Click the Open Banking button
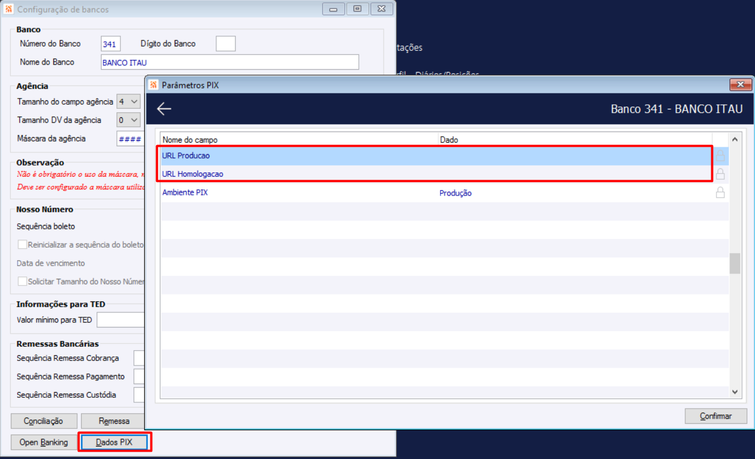Screen dimensions: 755x459 coord(44,442)
